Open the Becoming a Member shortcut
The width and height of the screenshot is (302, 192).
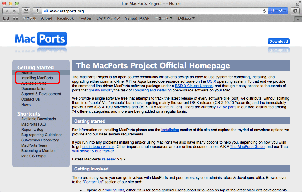coord(38,151)
